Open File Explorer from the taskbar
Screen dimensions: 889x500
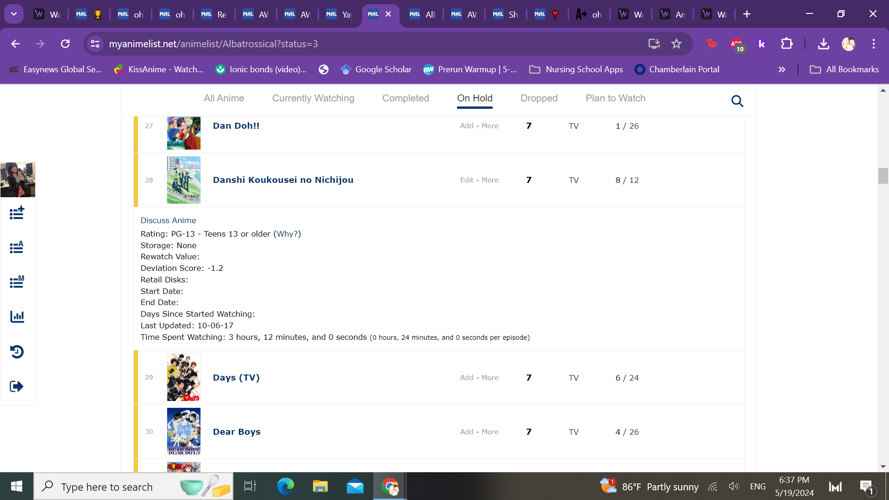[320, 487]
